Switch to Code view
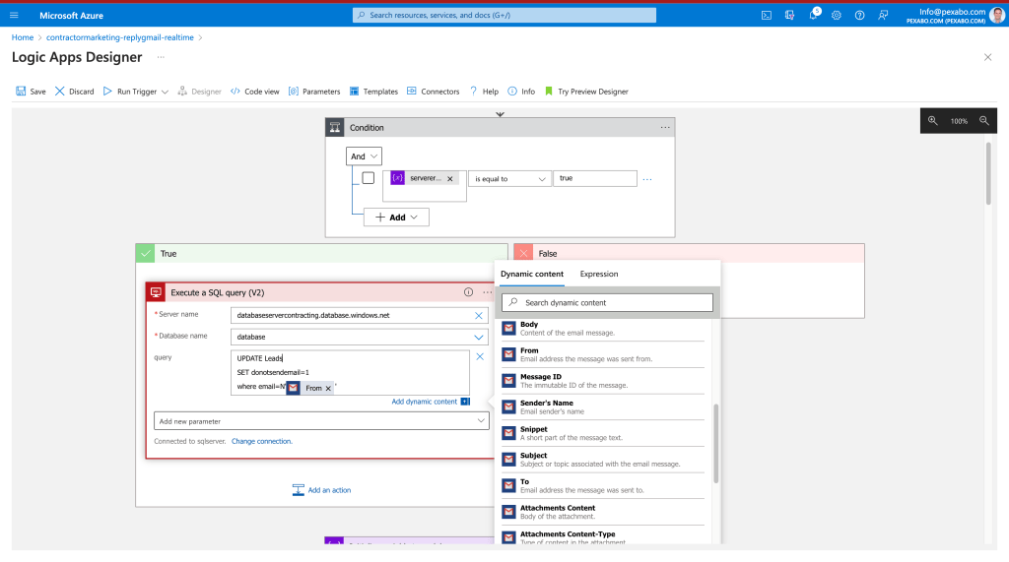This screenshot has height=562, width=1009. (x=255, y=92)
